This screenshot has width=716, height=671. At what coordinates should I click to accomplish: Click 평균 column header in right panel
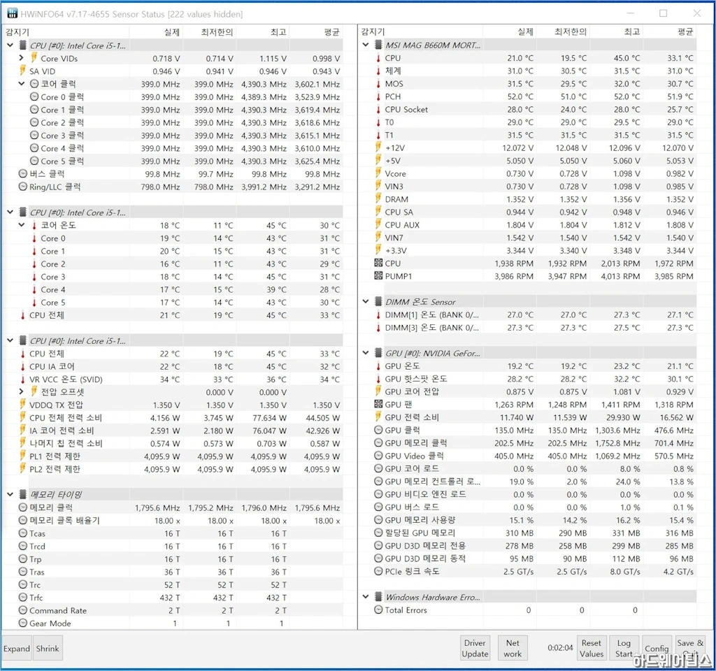[685, 31]
